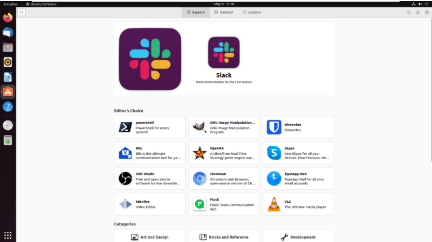This screenshot has height=242, width=432.
Task: Click the Skype app icon
Action: click(274, 153)
